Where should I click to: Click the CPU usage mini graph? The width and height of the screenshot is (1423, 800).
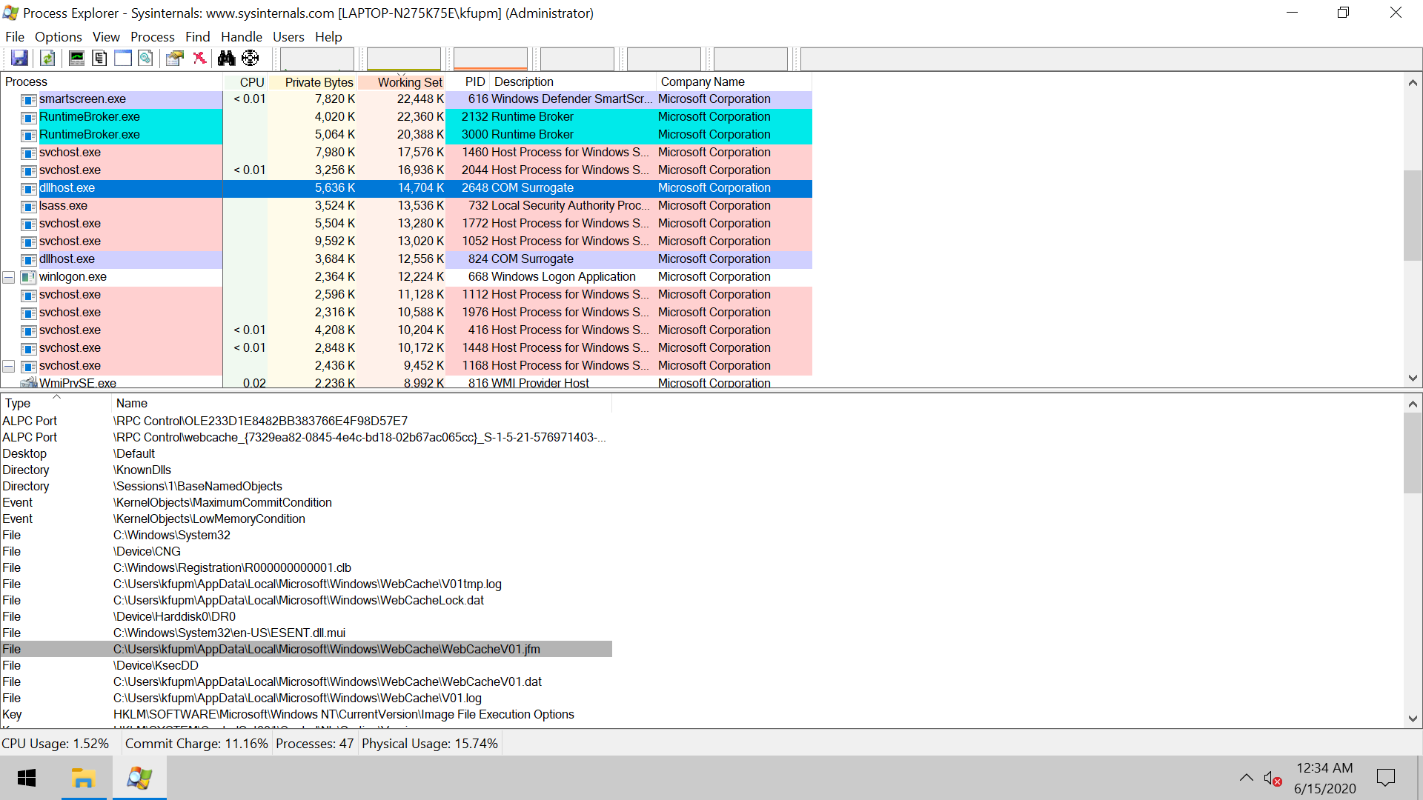[317, 59]
